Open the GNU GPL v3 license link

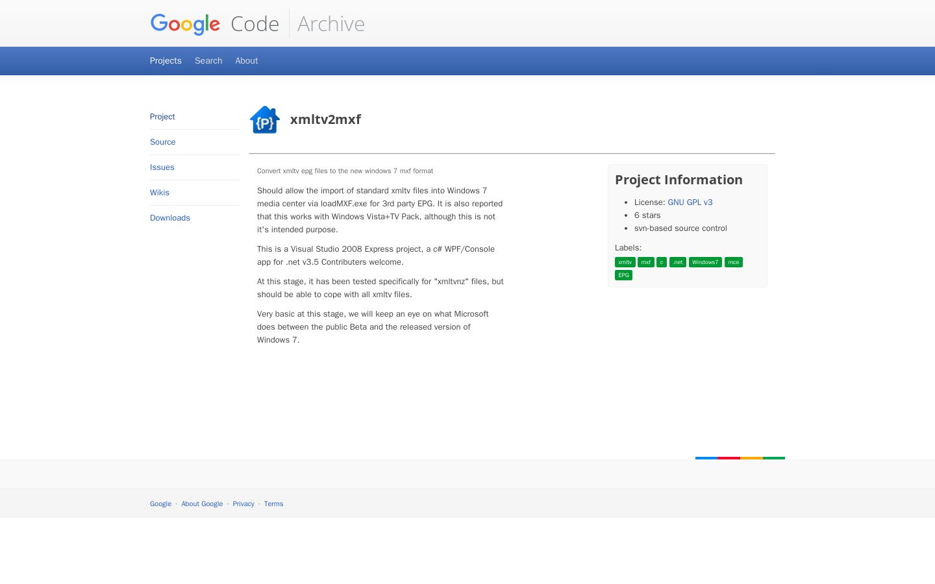690,202
